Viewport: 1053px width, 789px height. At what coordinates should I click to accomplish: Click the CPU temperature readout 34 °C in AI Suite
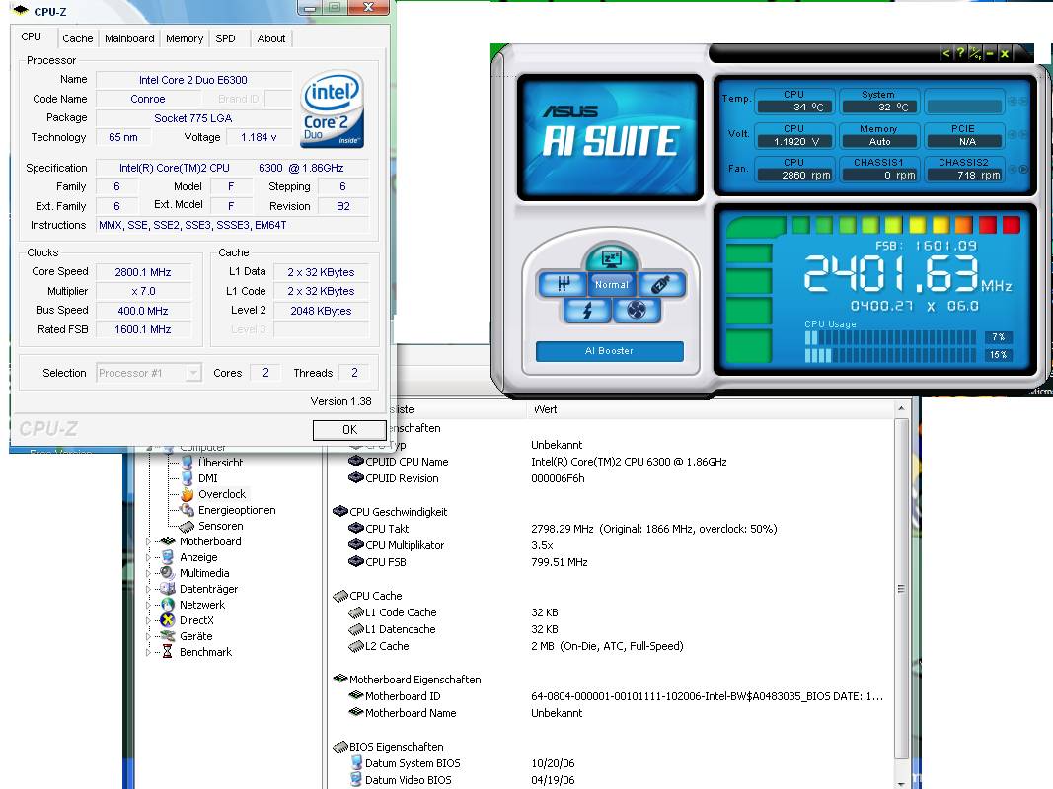click(795, 107)
